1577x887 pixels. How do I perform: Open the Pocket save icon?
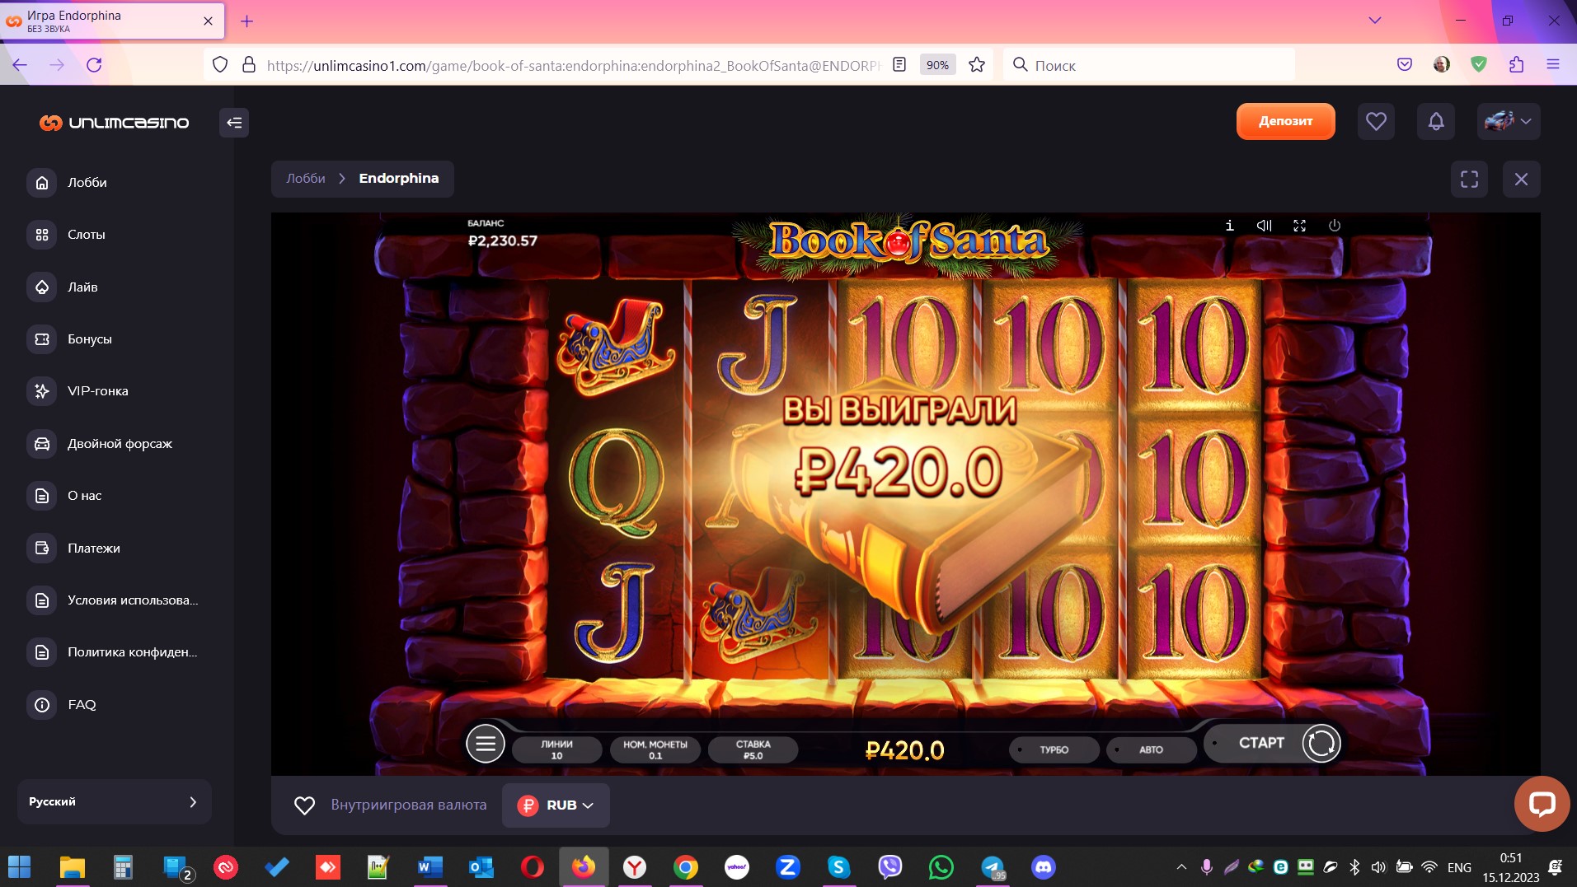(1405, 65)
